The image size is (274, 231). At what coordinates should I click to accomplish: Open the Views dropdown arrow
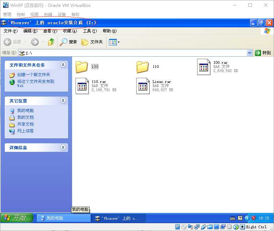(119, 42)
